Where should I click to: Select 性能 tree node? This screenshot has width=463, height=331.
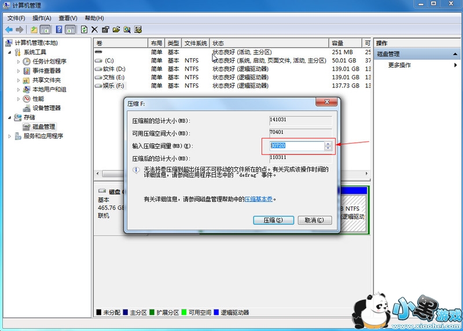click(x=38, y=98)
